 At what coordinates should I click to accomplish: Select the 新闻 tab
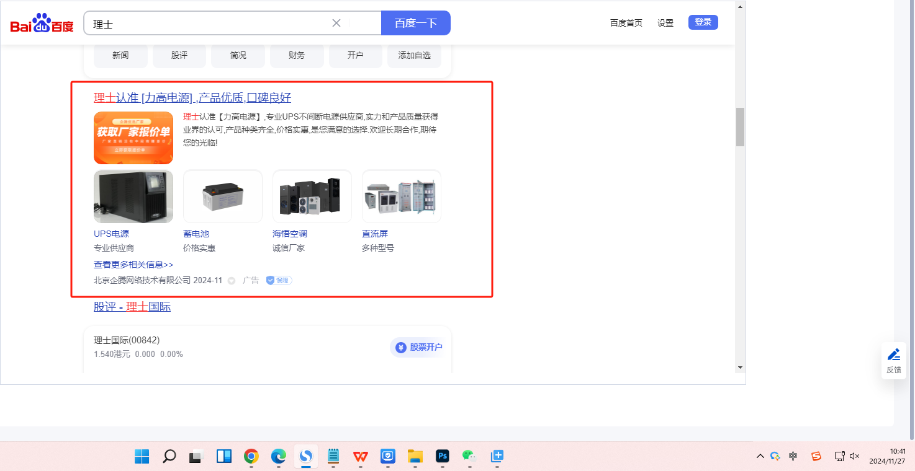pos(120,55)
